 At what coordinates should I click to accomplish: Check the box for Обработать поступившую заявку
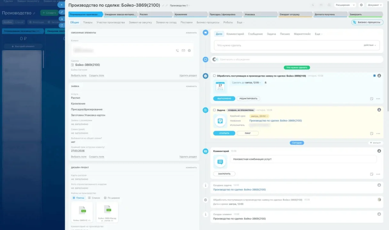pyautogui.click(x=214, y=76)
